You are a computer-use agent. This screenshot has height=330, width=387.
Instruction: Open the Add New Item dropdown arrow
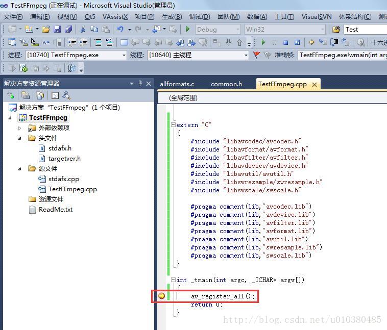(37, 30)
